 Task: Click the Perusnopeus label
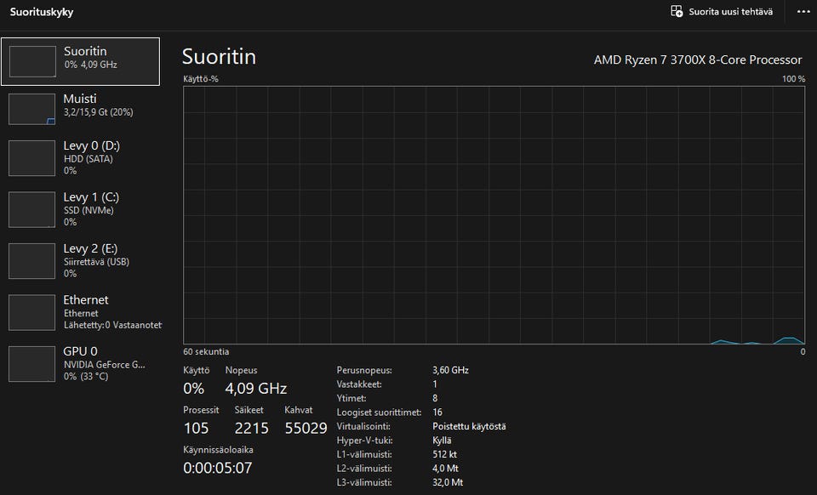point(364,370)
